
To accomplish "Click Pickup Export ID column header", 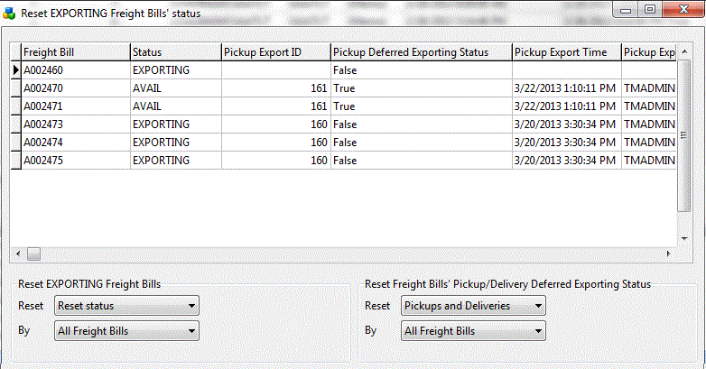I will point(275,52).
